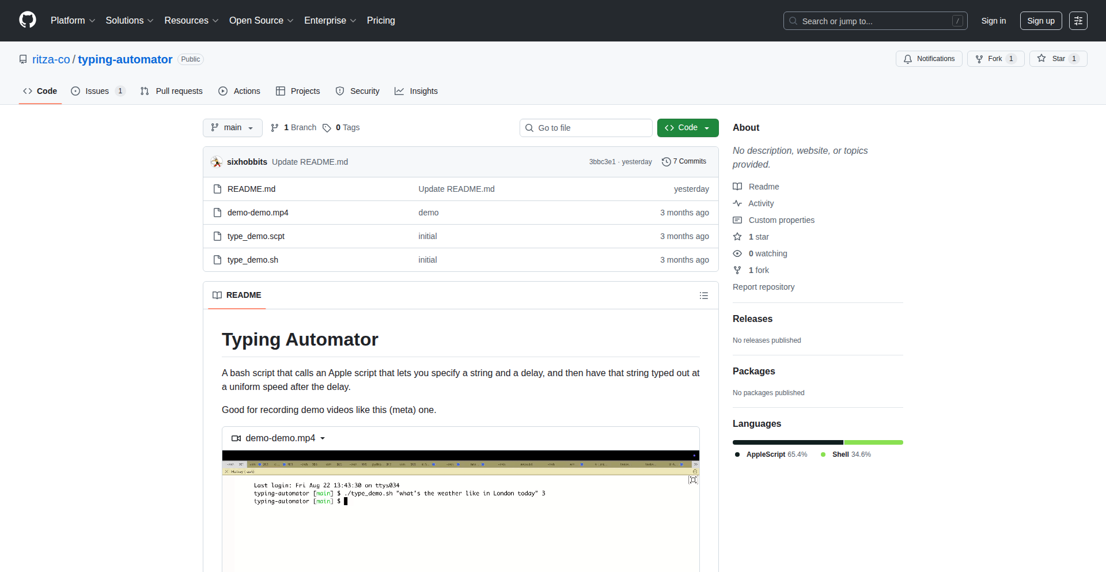Viewport: 1106px width, 572px height.
Task: Click the Sign up button
Action: click(1040, 21)
